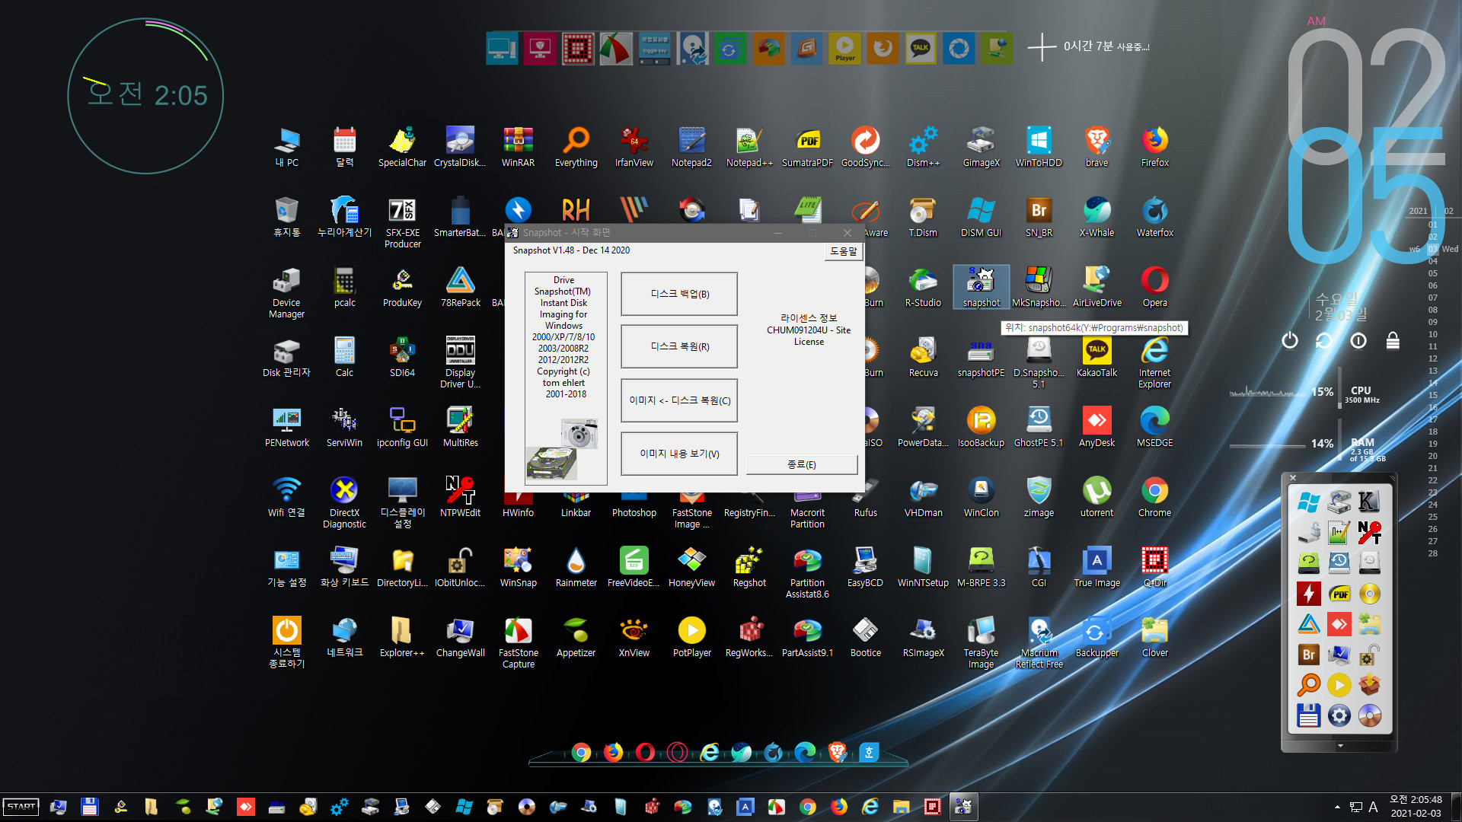Click the 이미지 내용 보기(V) button

coord(679,454)
